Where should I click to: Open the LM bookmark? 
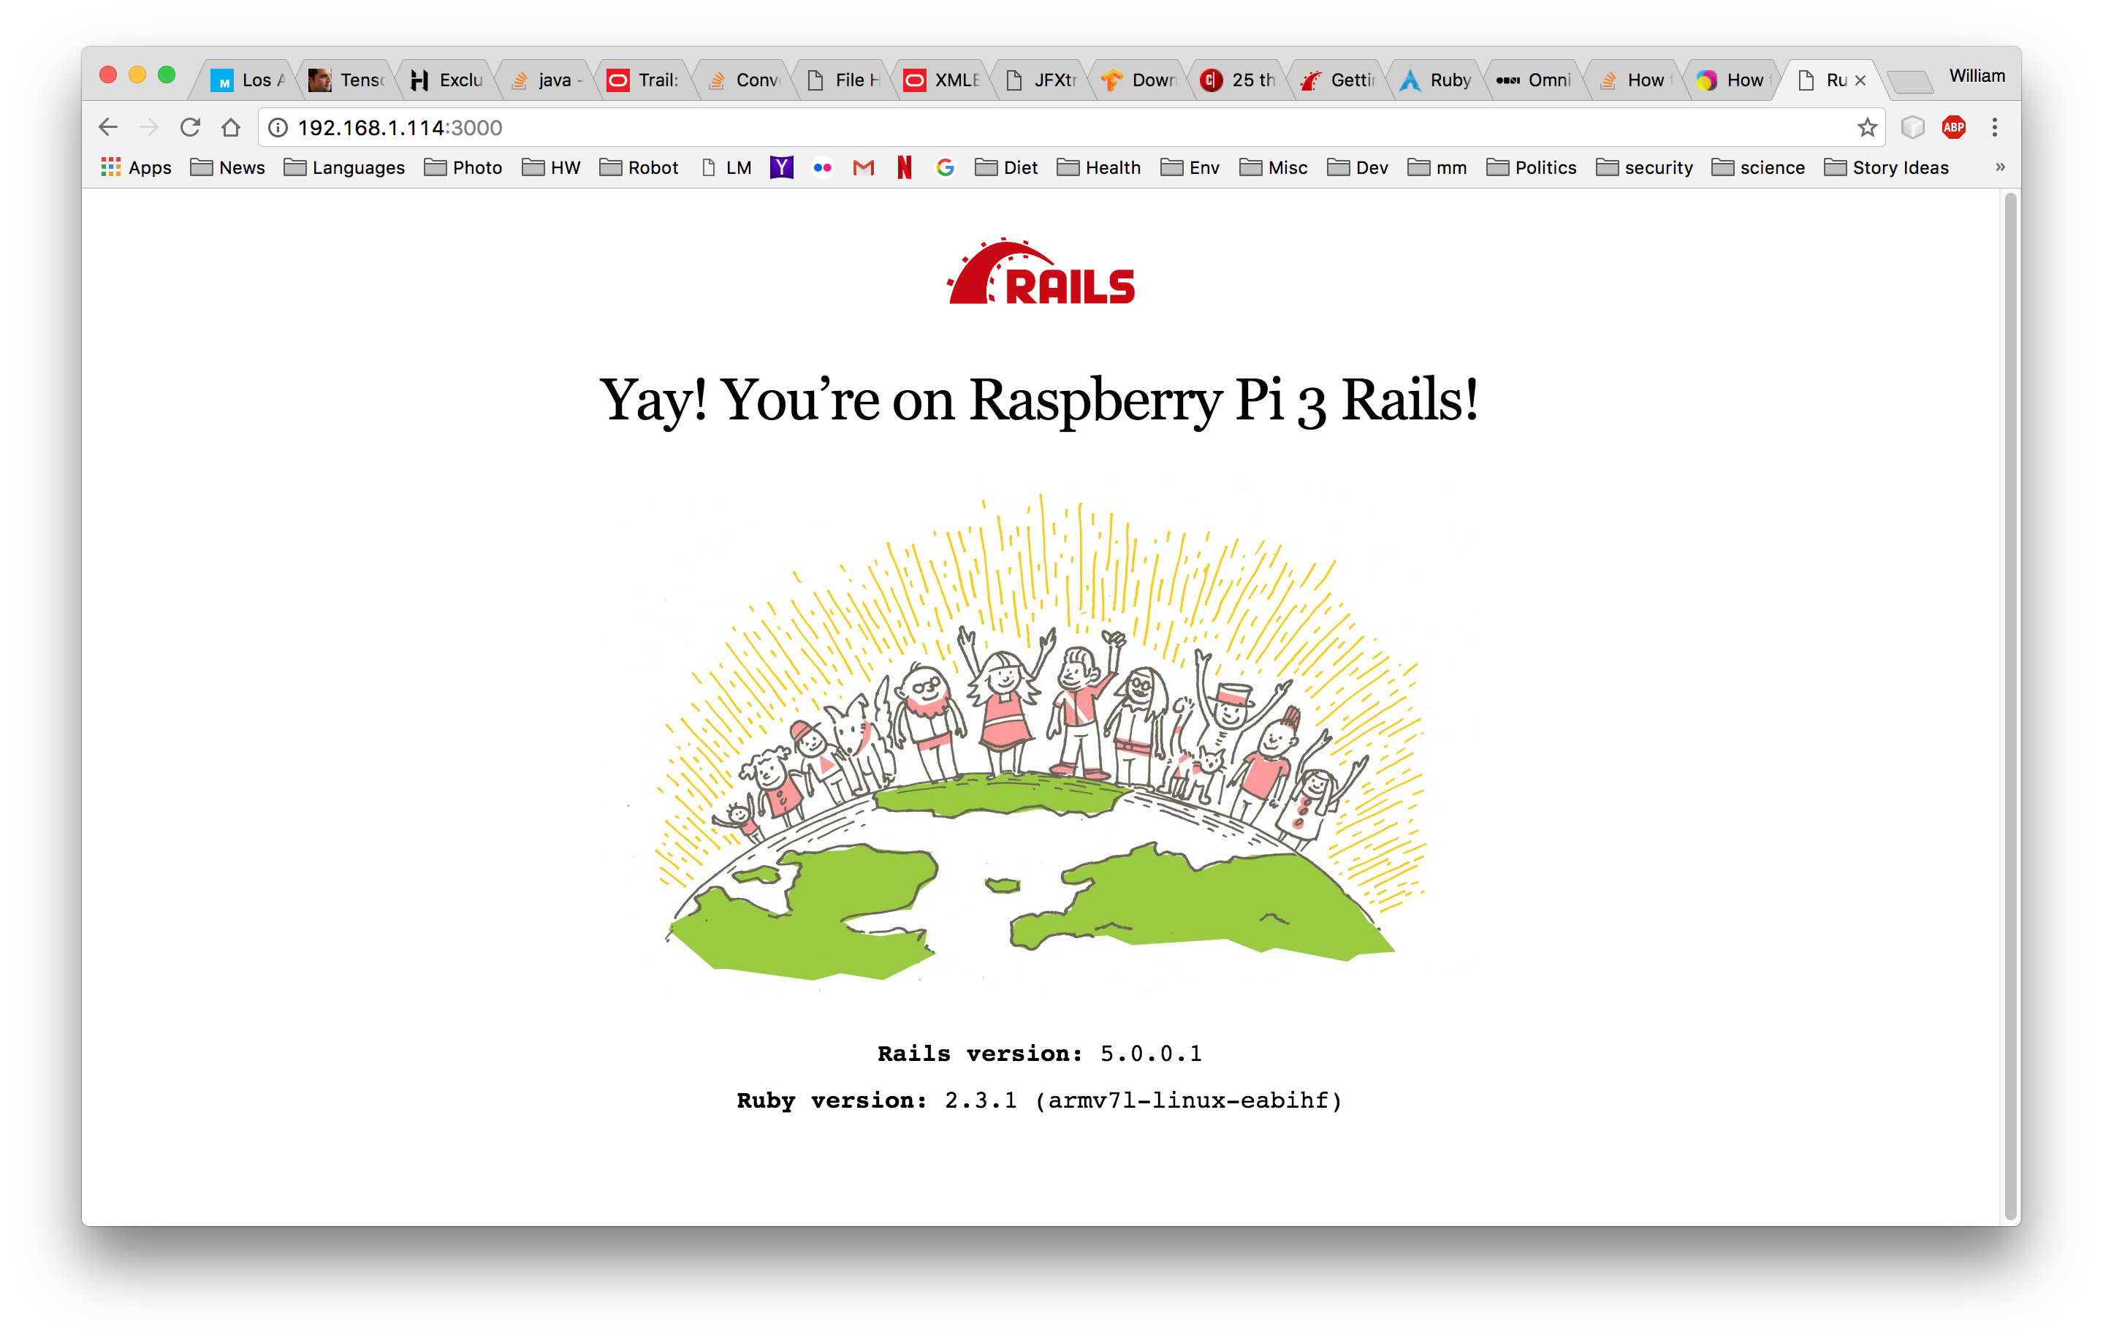tap(726, 167)
